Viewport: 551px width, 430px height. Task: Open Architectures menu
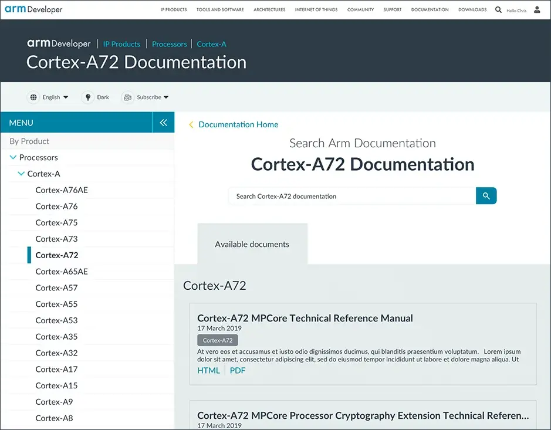[x=269, y=10]
